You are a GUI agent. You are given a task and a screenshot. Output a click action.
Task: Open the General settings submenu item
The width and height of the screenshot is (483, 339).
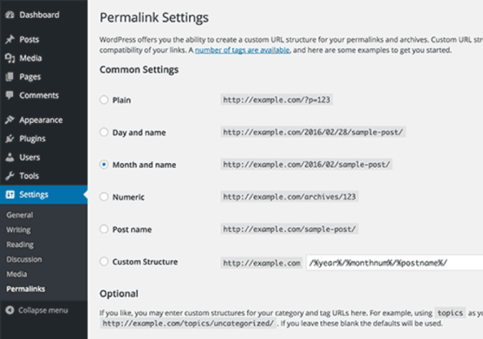(x=19, y=215)
